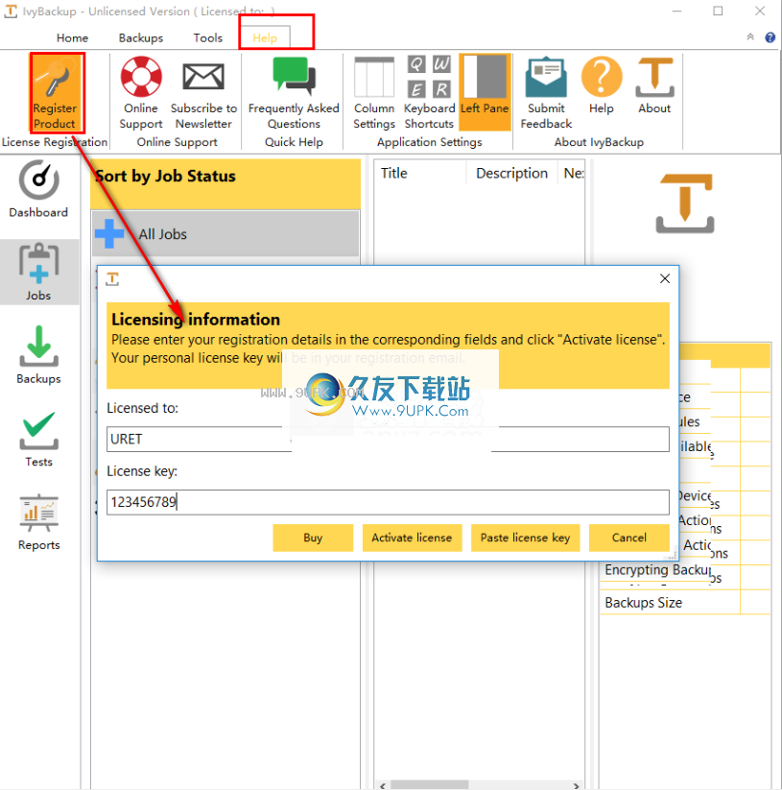Click the blue plus All Jobs icon
782x790 pixels.
(109, 234)
